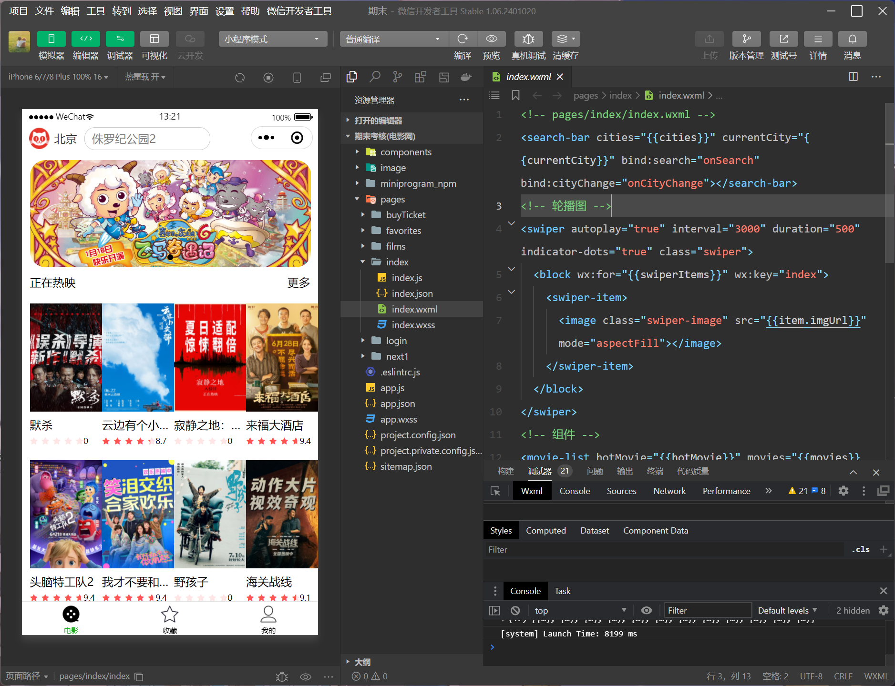Image resolution: width=895 pixels, height=686 pixels.
Task: Open the compile mode dropdown
Action: click(394, 39)
